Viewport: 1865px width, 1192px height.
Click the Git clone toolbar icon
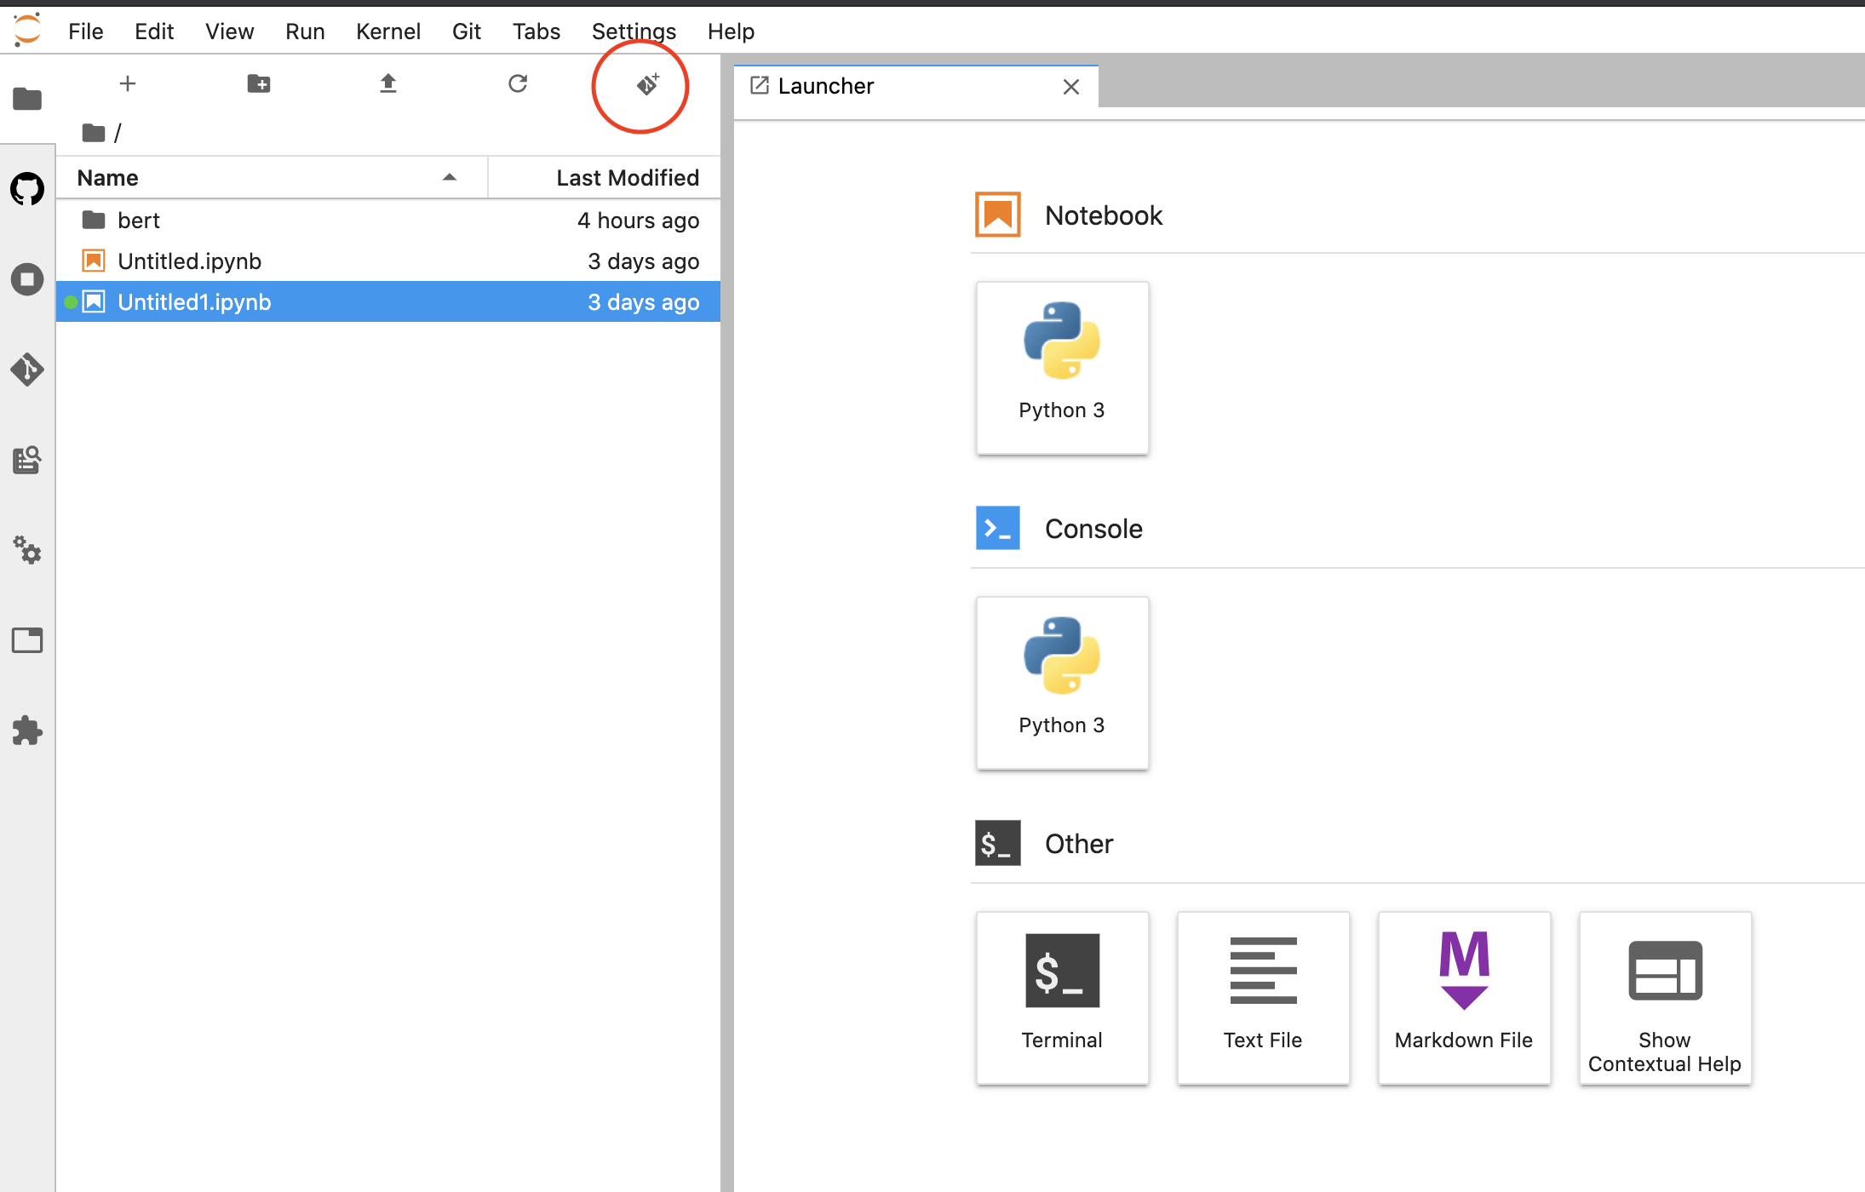coord(647,84)
